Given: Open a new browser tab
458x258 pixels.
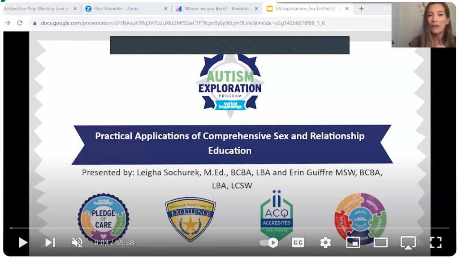Looking at the screenshot, I should coord(361,9).
